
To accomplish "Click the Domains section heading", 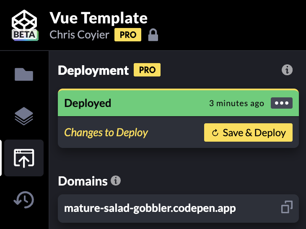I will tap(83, 181).
